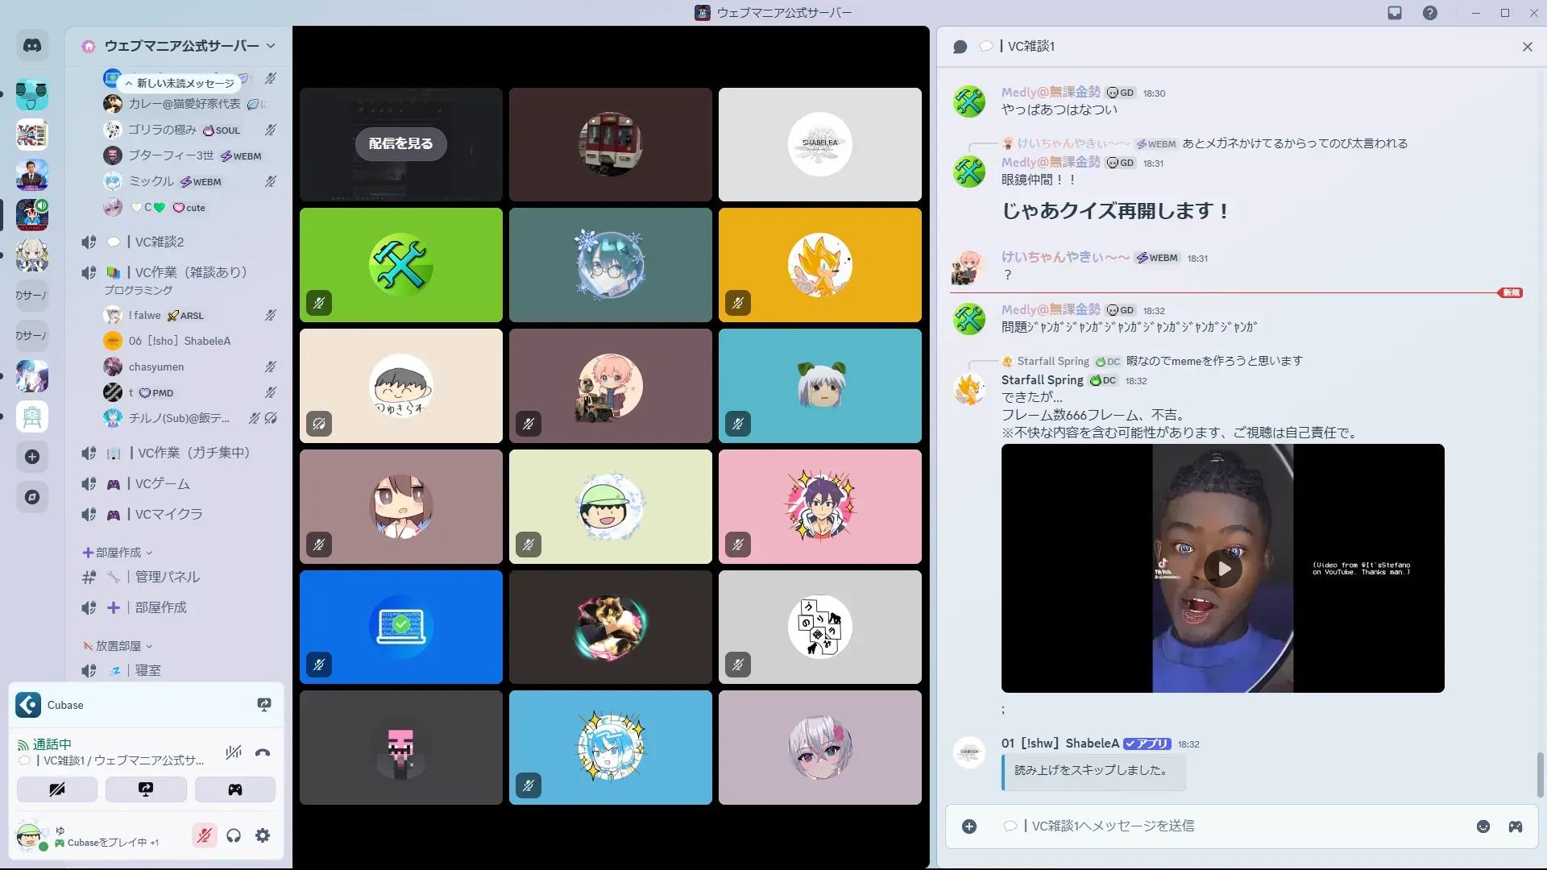Toggle headphone deafen
This screenshot has height=870, width=1547.
pyautogui.click(x=234, y=836)
